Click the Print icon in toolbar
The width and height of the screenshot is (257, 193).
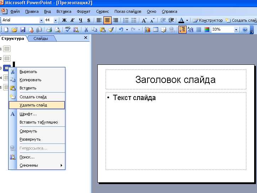(49, 30)
